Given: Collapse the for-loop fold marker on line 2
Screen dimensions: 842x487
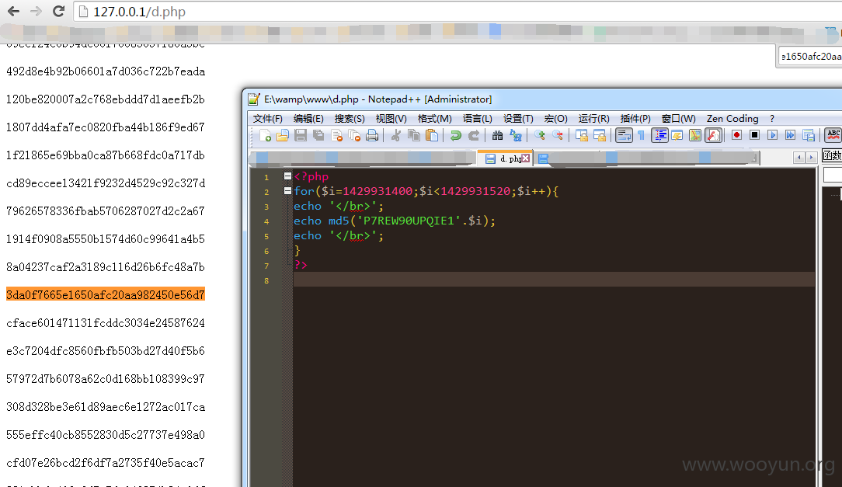Looking at the screenshot, I should pyautogui.click(x=288, y=190).
